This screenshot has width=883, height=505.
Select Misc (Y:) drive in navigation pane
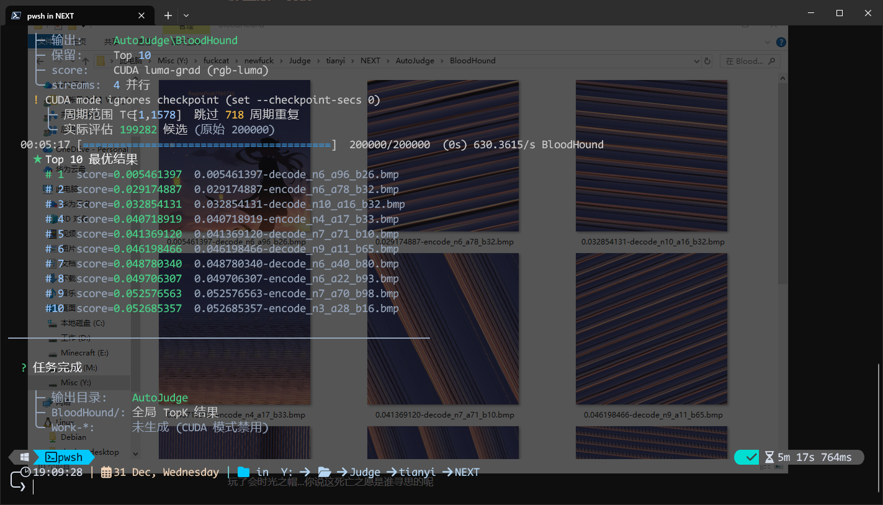pyautogui.click(x=76, y=382)
